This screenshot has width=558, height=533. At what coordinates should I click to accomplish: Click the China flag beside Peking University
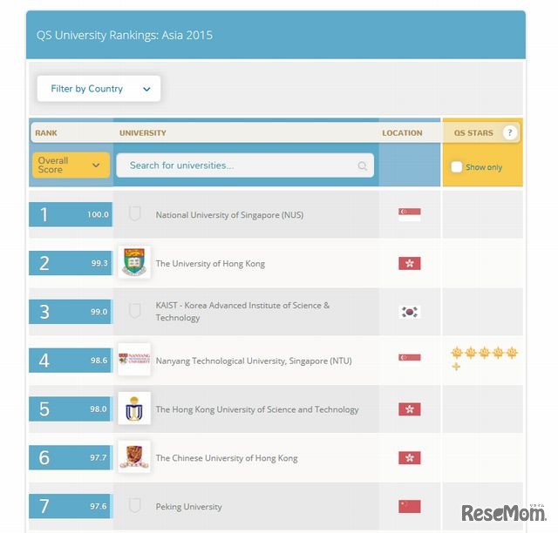click(x=409, y=506)
